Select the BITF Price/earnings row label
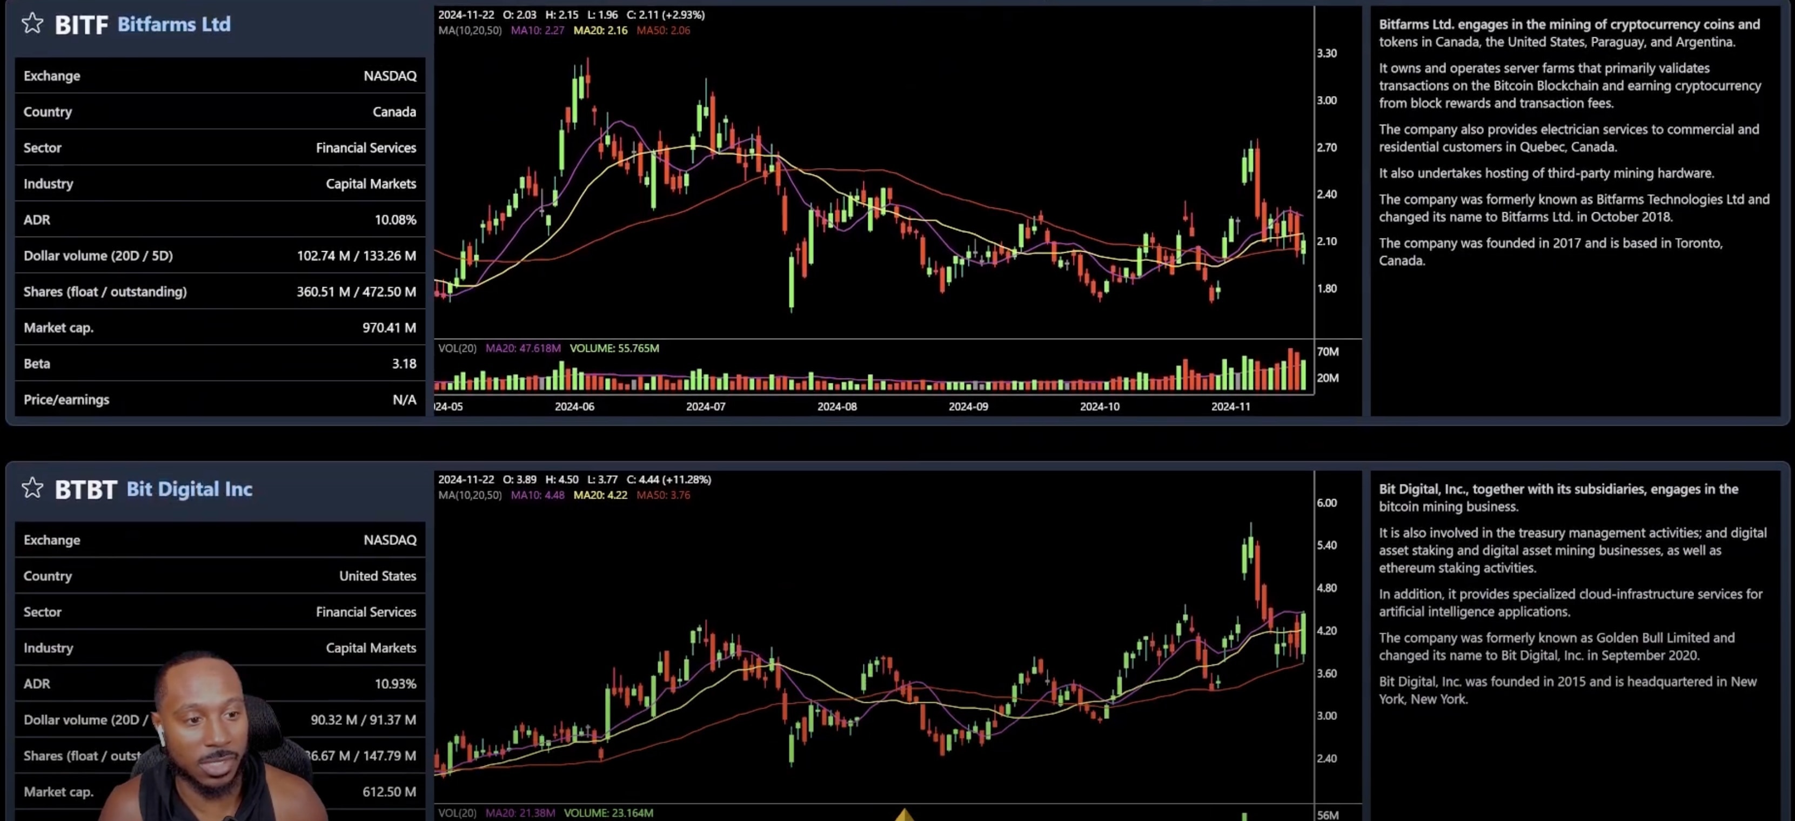This screenshot has height=821, width=1795. (66, 400)
